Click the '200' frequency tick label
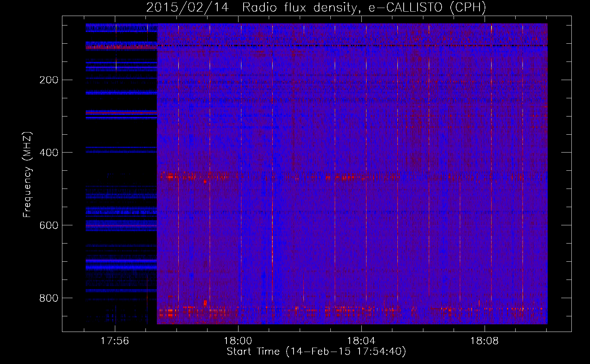 click(48, 80)
